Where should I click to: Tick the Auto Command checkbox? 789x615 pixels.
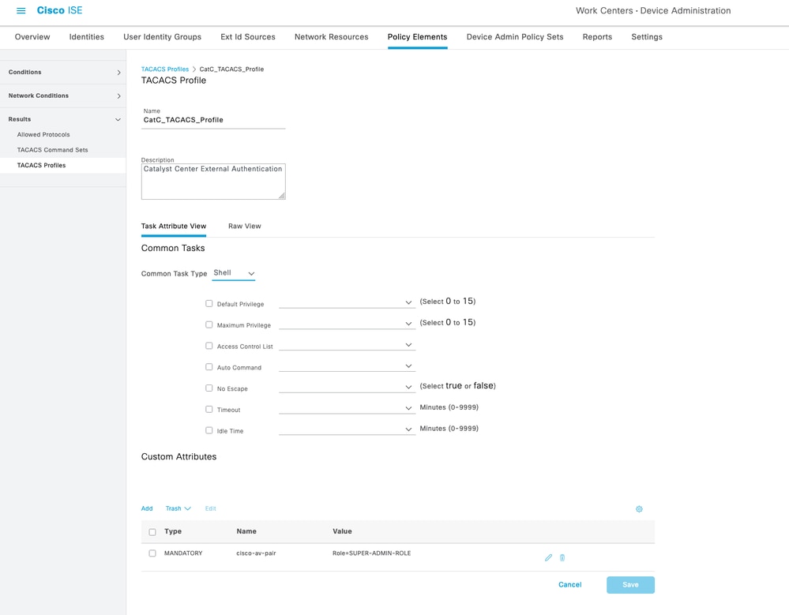(209, 366)
